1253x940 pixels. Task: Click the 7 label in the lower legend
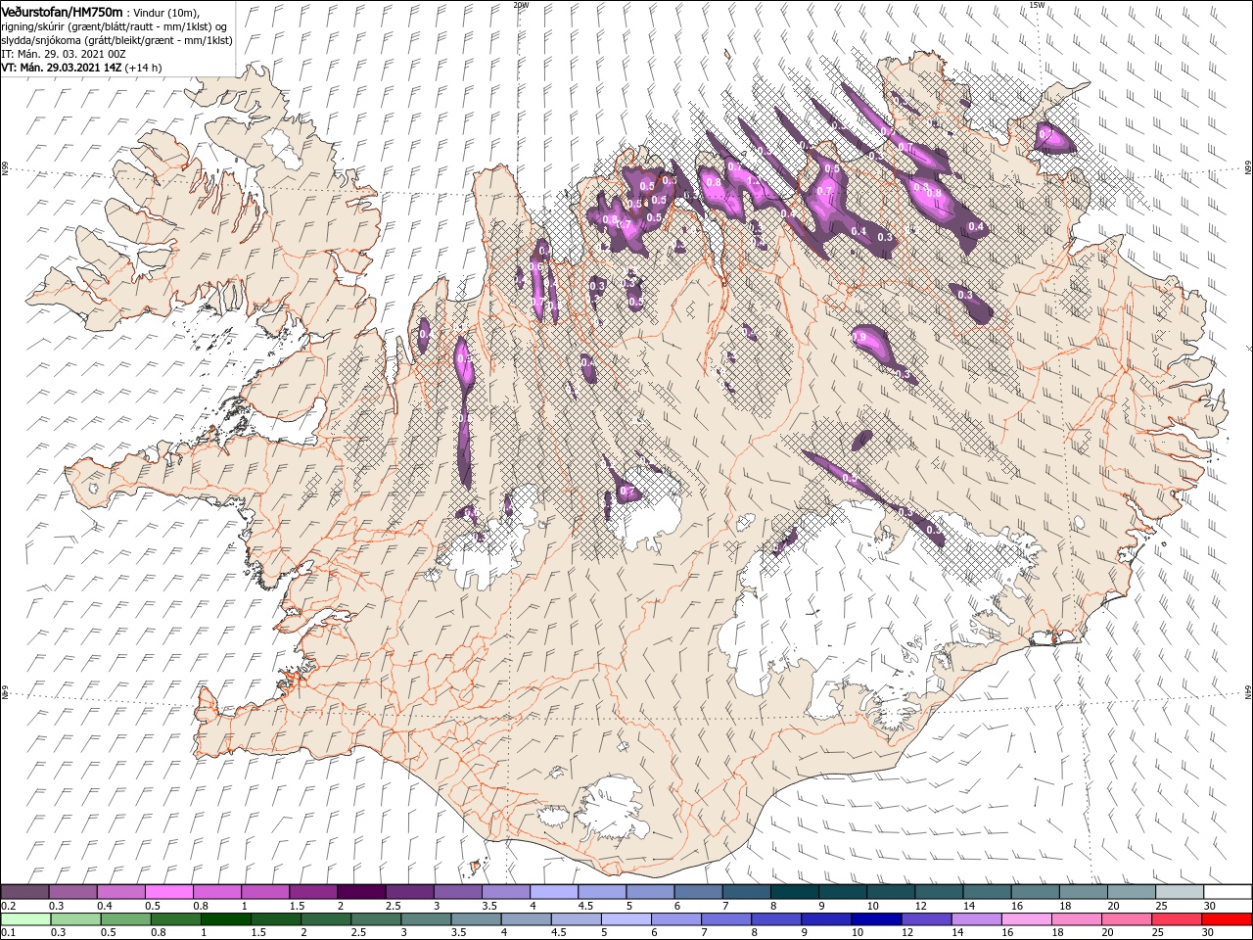click(x=703, y=932)
